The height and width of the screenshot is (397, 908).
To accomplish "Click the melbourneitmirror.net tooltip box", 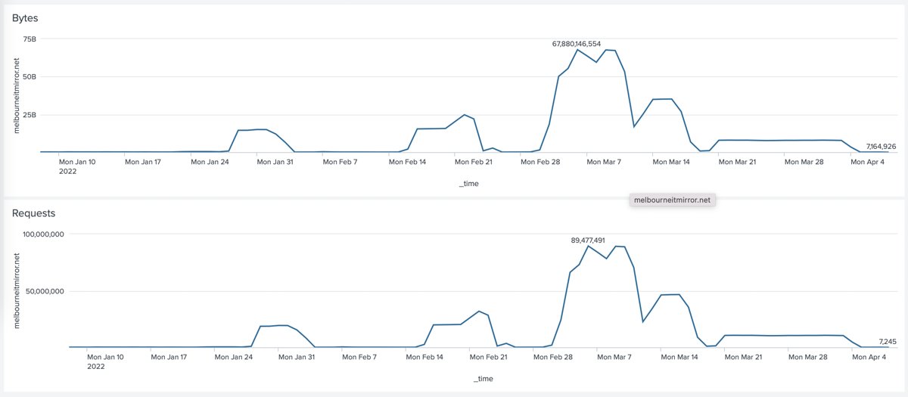I will (x=672, y=200).
